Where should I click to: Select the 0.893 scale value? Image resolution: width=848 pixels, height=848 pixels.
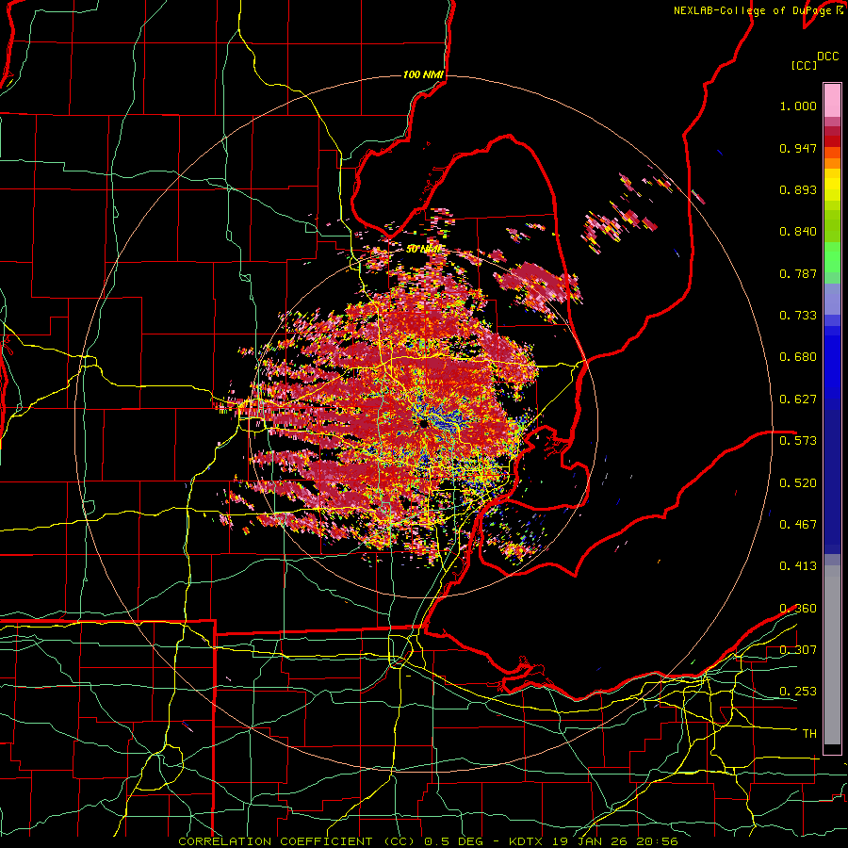coord(798,189)
